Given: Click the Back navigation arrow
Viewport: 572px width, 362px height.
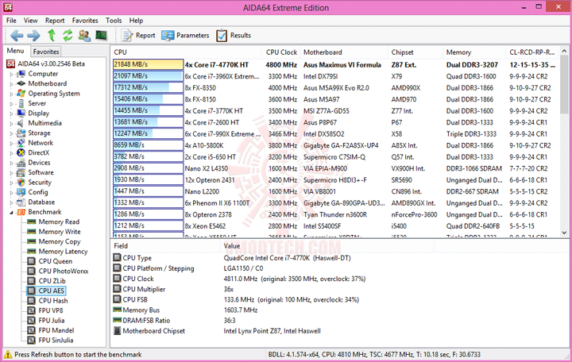Looking at the screenshot, I should 17,36.
